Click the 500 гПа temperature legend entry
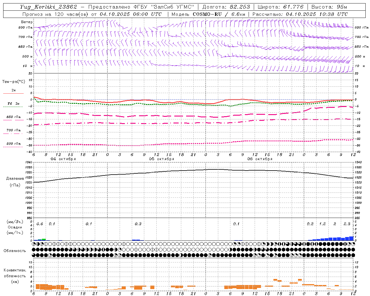 (x=13, y=144)
